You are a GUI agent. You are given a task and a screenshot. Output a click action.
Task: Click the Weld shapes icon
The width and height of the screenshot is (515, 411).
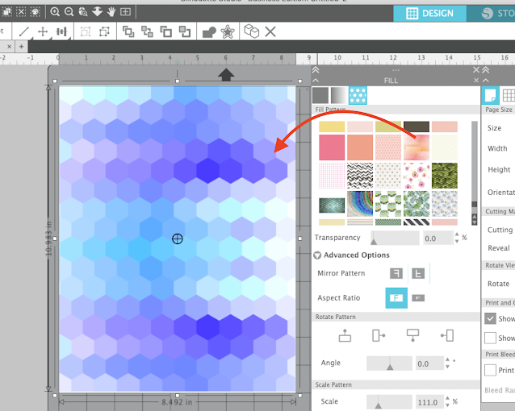point(209,32)
